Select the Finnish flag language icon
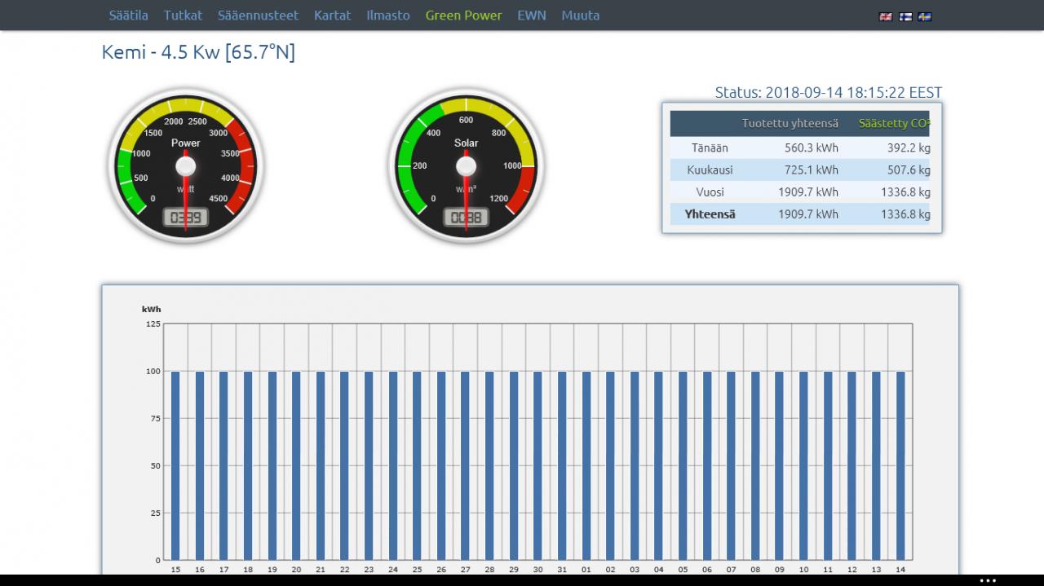Image resolution: width=1044 pixels, height=586 pixels. click(905, 16)
